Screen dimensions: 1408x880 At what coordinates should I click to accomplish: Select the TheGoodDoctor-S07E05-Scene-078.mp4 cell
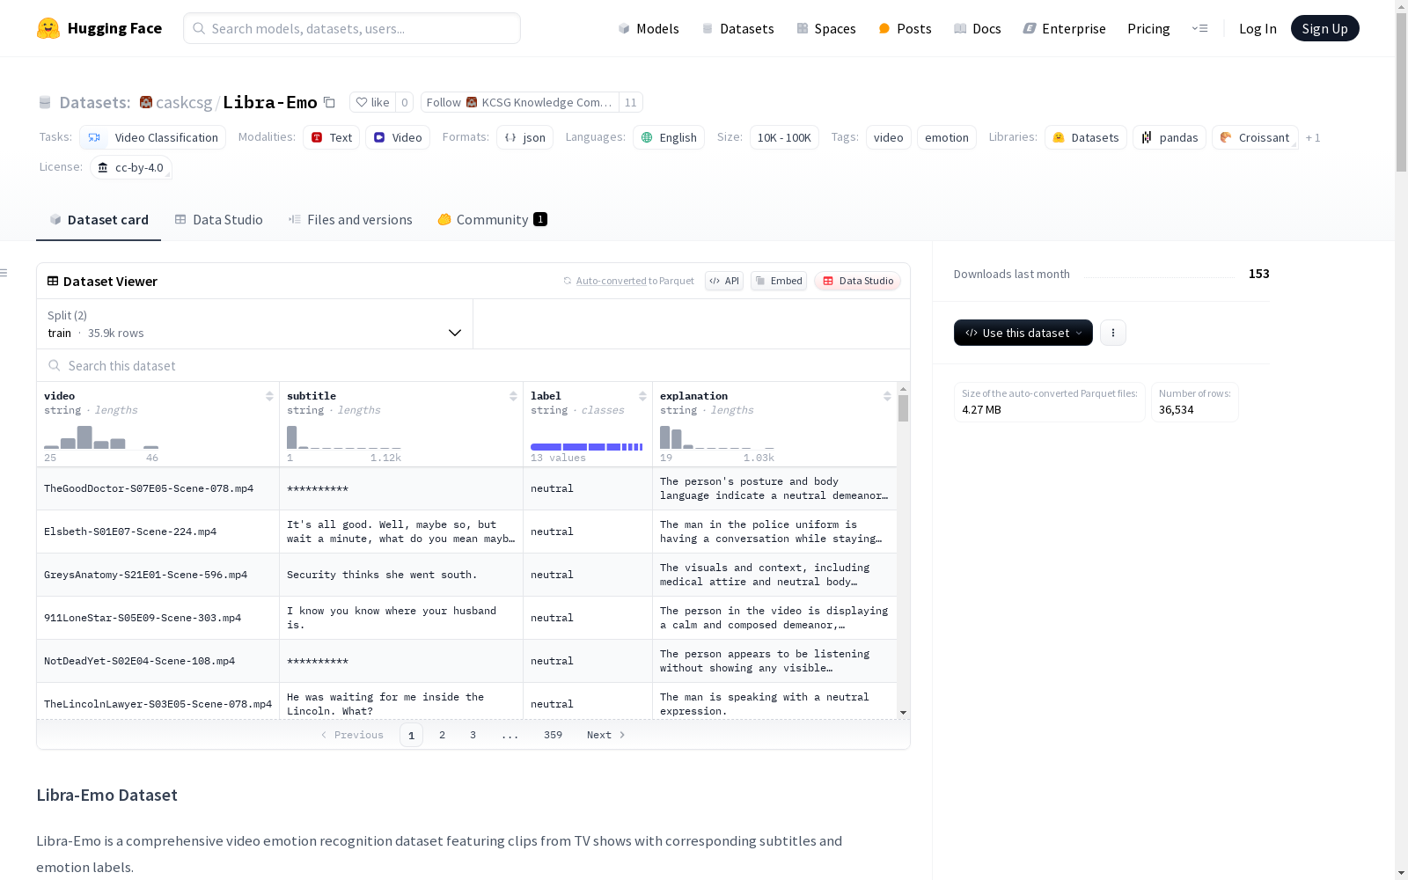[x=158, y=488]
